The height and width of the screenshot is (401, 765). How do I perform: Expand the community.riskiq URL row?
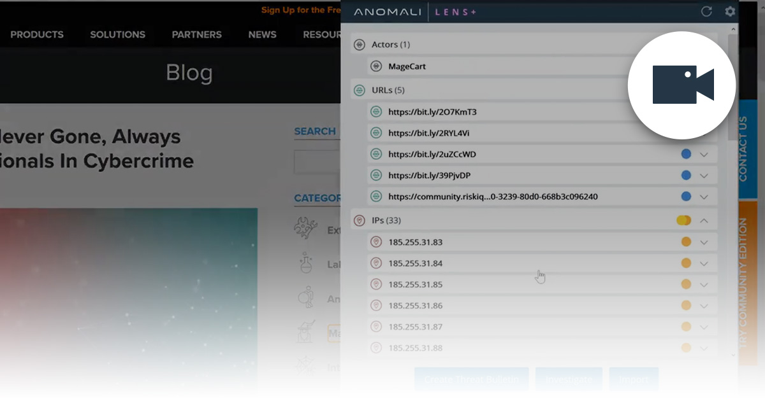(704, 197)
